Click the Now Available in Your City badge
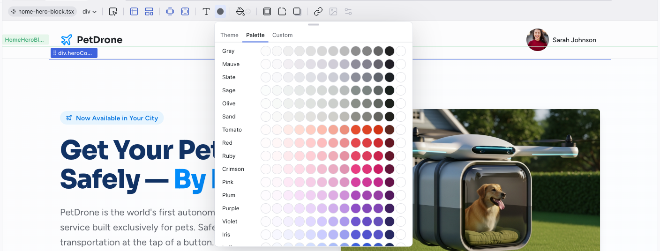Image resolution: width=660 pixels, height=251 pixels. [x=112, y=118]
